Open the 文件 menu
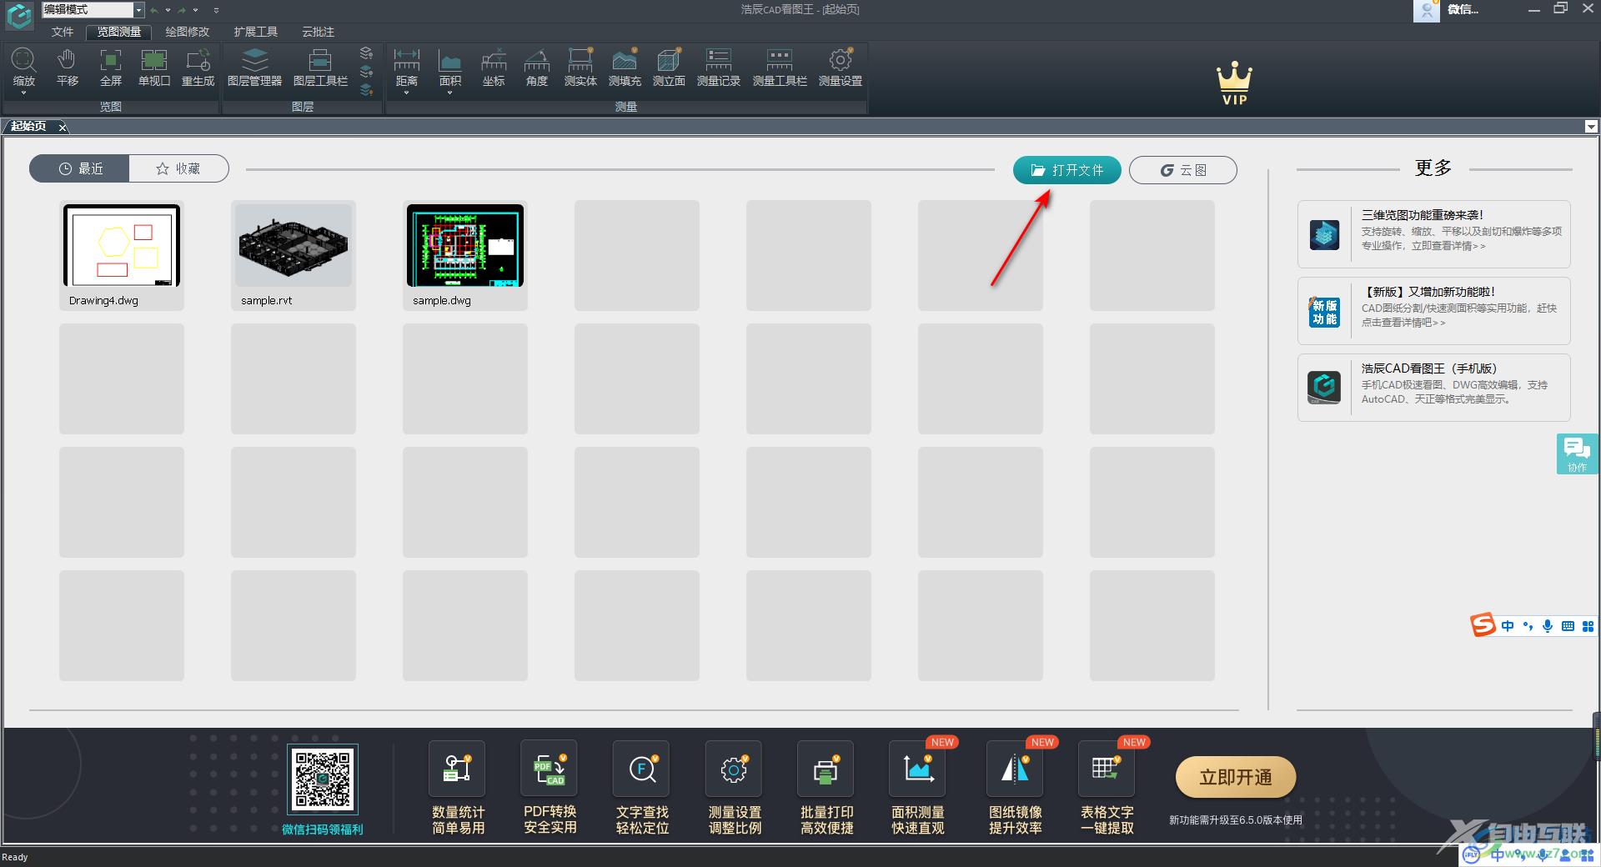This screenshot has width=1601, height=867. [63, 32]
